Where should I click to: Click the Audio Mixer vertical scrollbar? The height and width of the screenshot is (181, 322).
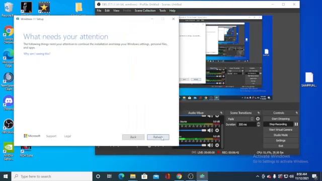pyautogui.click(x=222, y=135)
